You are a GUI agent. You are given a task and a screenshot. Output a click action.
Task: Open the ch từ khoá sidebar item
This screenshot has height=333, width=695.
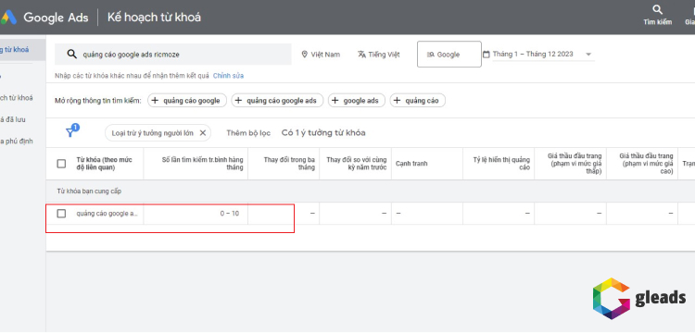[17, 98]
